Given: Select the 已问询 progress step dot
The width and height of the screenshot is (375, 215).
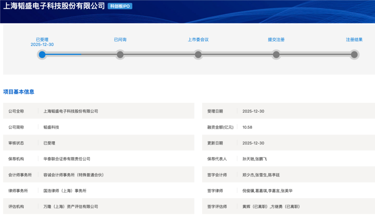Looking at the screenshot, I should tap(120, 55).
